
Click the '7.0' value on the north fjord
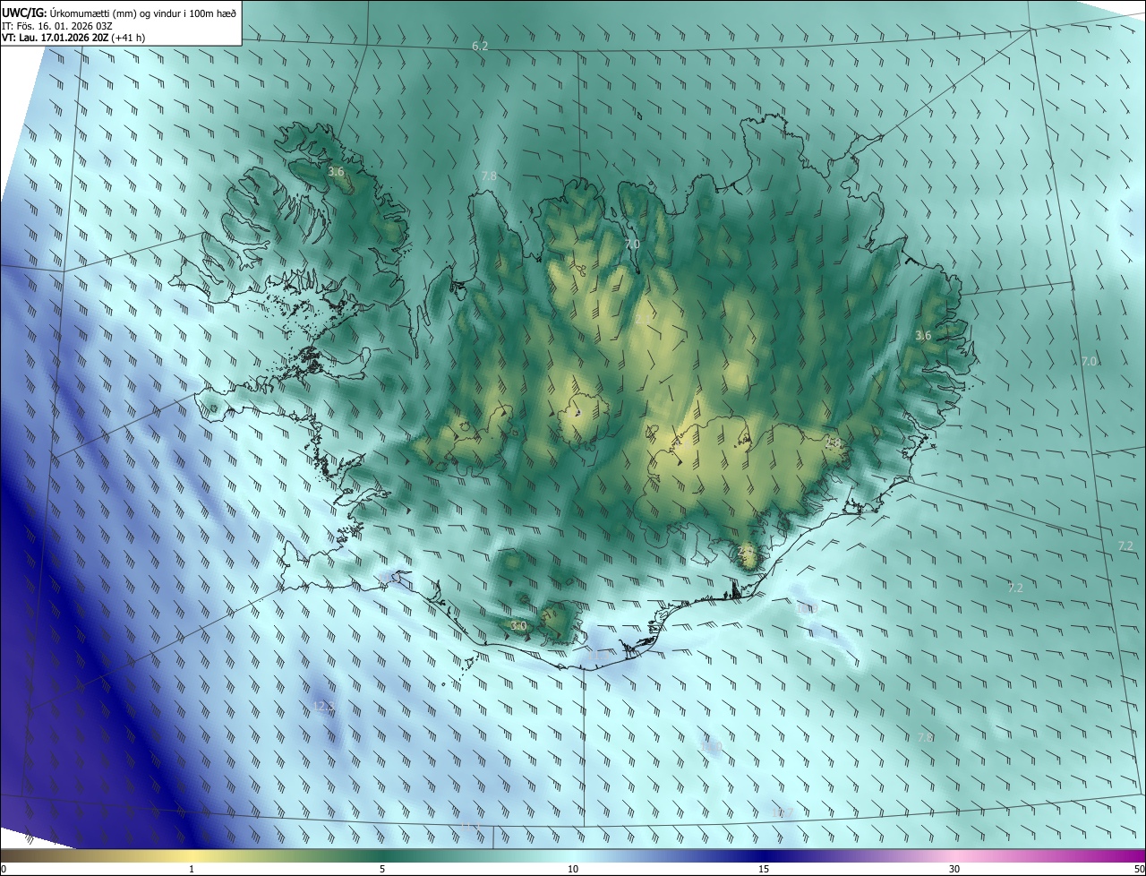point(632,244)
